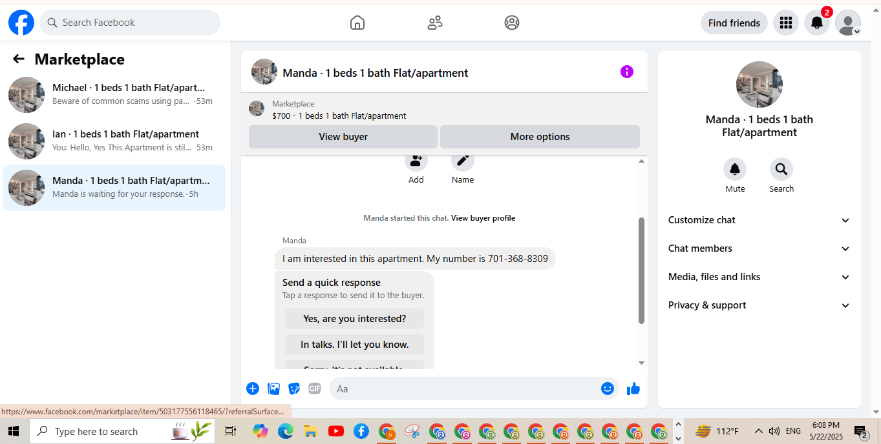This screenshot has width=881, height=444.
Task: Open the notifications bell with badge
Action: coord(817,23)
